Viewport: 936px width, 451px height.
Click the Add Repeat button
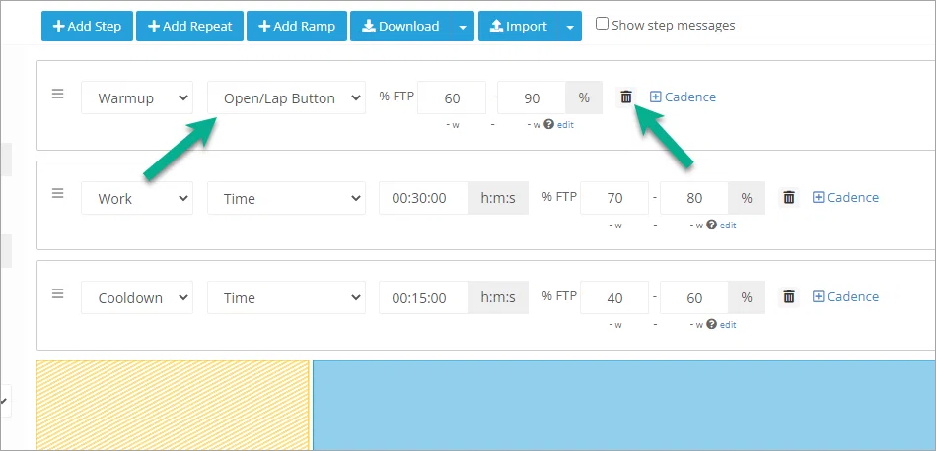189,27
